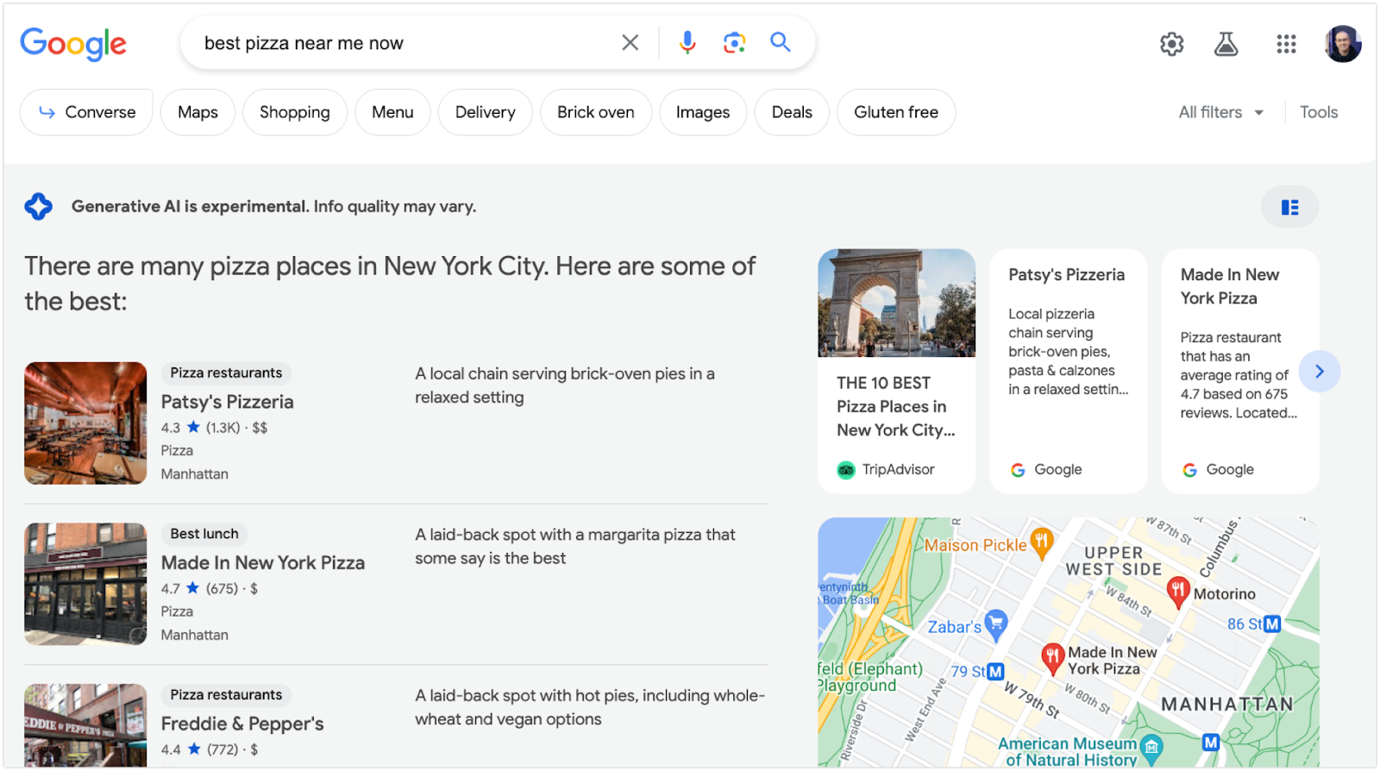Open Google apps grid icon
This screenshot has height=771, width=1380.
[x=1286, y=44]
